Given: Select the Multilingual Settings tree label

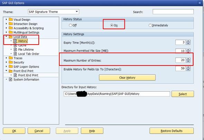Looking at the screenshot, I should pos(26,32).
